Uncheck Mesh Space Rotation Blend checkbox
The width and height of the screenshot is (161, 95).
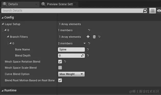pyautogui.click(x=60, y=62)
